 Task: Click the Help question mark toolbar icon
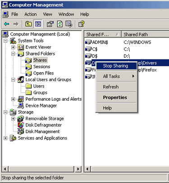pos(81,24)
